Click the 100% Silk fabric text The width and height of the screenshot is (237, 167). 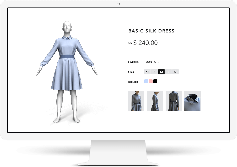pyautogui.click(x=152, y=62)
